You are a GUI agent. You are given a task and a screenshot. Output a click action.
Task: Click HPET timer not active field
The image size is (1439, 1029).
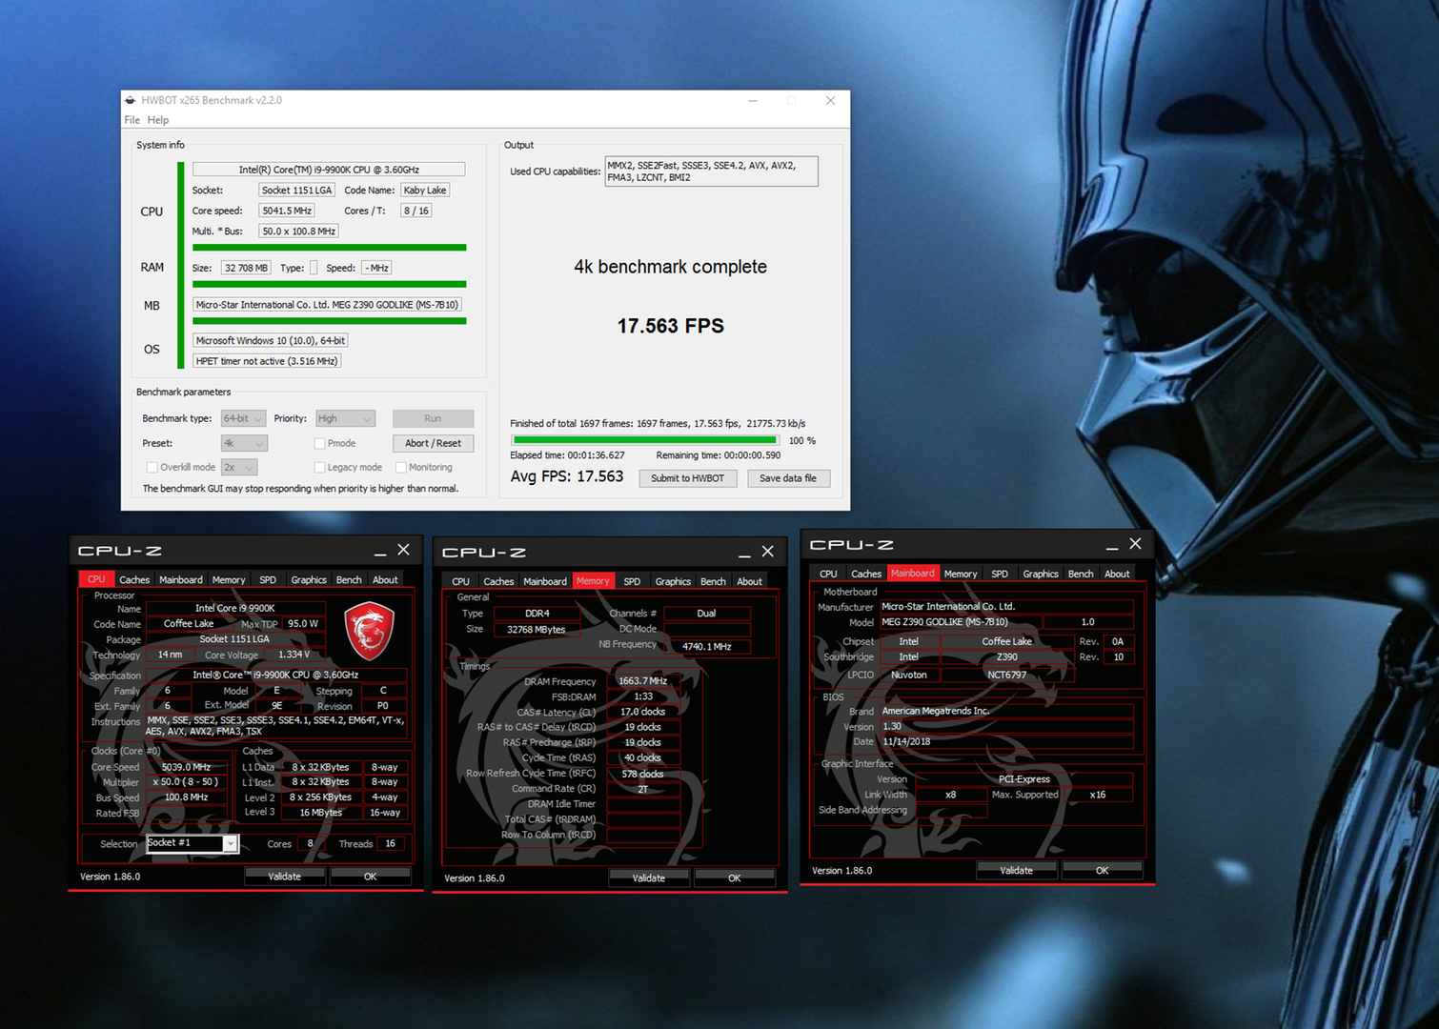(x=267, y=361)
